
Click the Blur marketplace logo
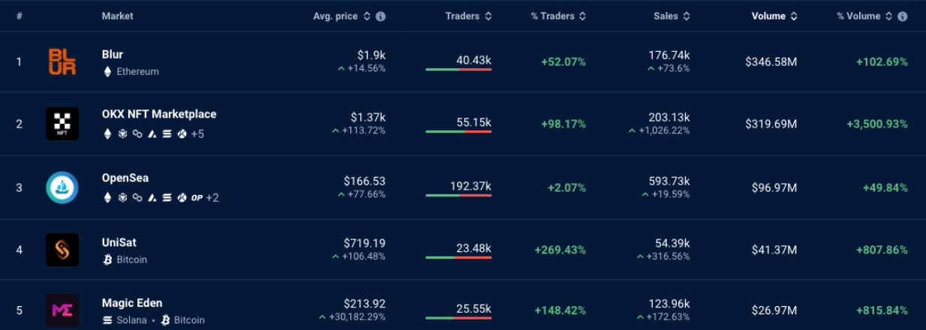tap(62, 61)
